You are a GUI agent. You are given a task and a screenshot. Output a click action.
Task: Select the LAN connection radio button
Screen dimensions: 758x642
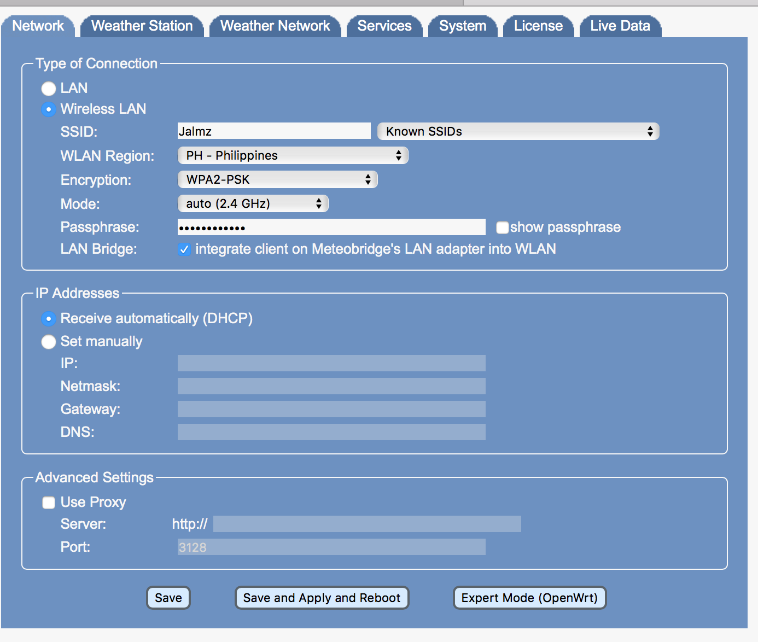[x=49, y=89]
